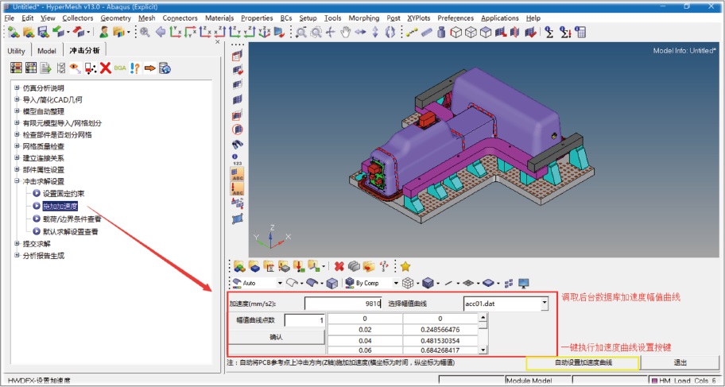Click the zoom magnifier icon in the top toolbar
Screen dimensions: 725x387
coord(145,33)
